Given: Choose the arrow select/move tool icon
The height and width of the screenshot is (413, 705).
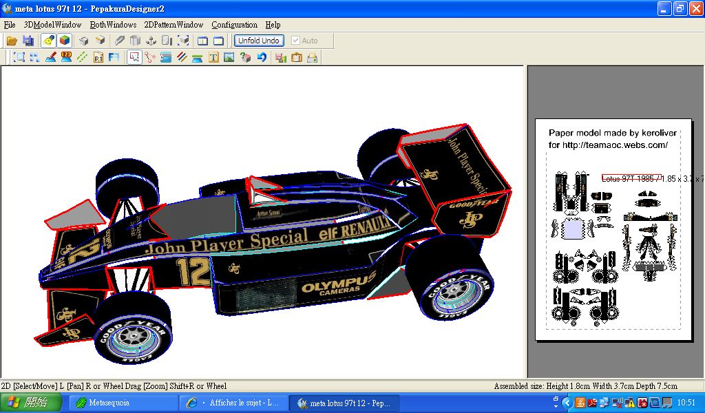Looking at the screenshot, I should pyautogui.click(x=134, y=58).
